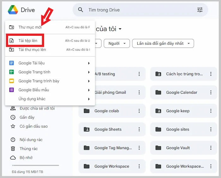Click the Google Docs blue icon

11,63
